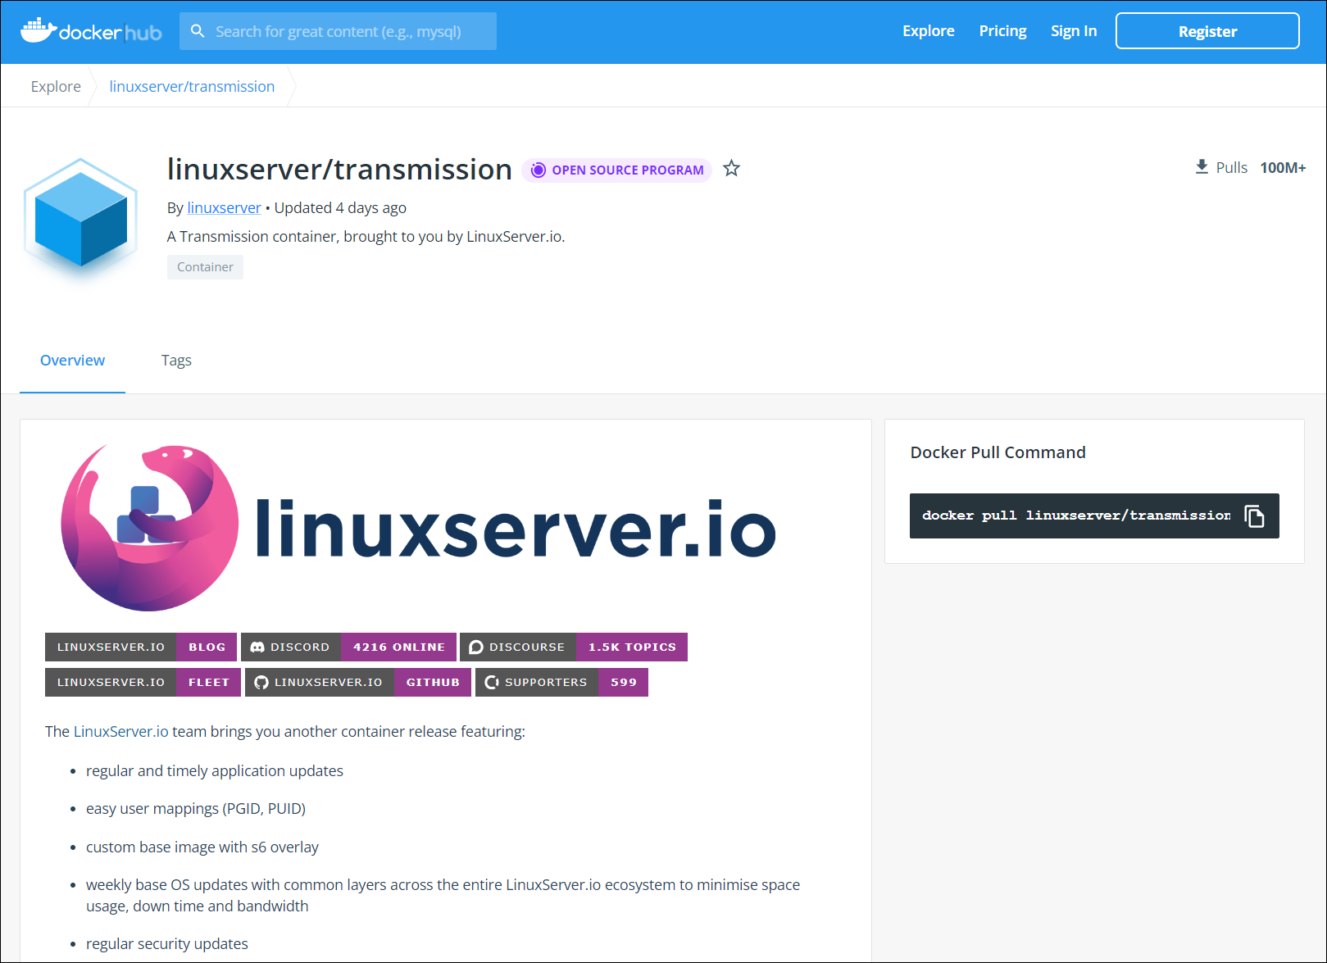1327x963 pixels.
Task: Click the Pulls download icon
Action: 1202,167
